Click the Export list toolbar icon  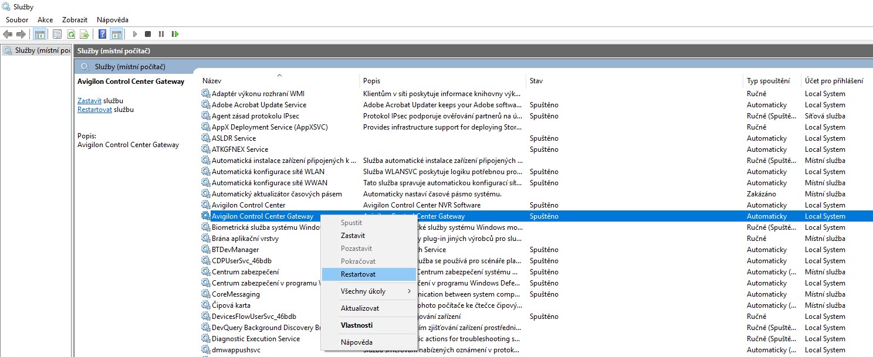tap(84, 34)
